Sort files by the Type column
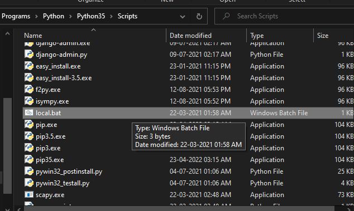The image size is (354, 211). (257, 36)
